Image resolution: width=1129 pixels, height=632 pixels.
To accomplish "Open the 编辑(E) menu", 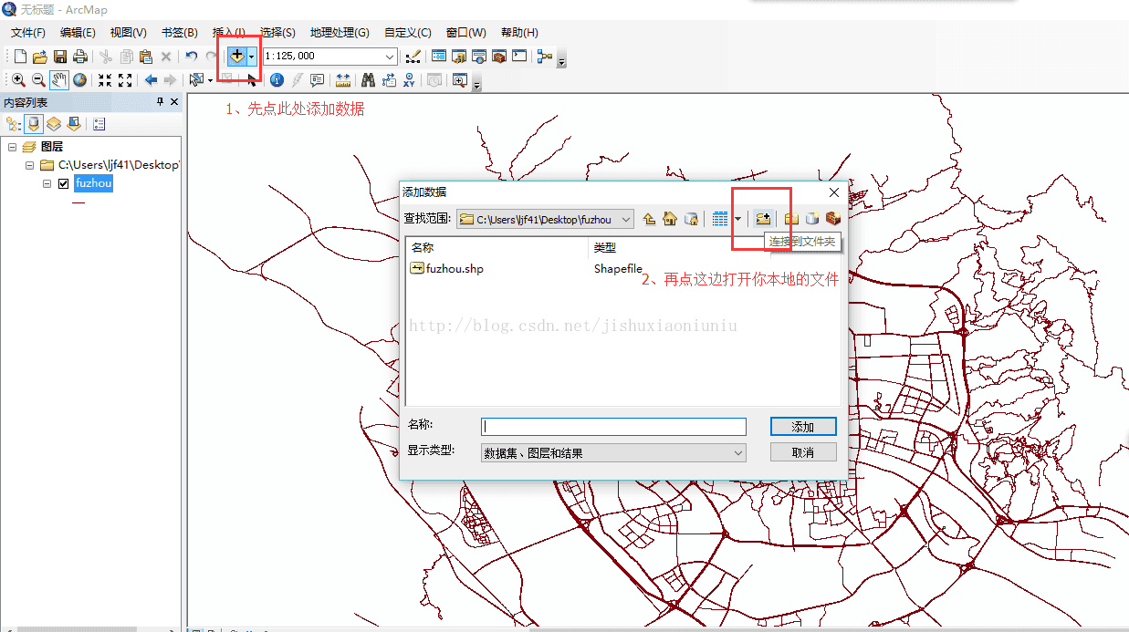I will pos(78,33).
